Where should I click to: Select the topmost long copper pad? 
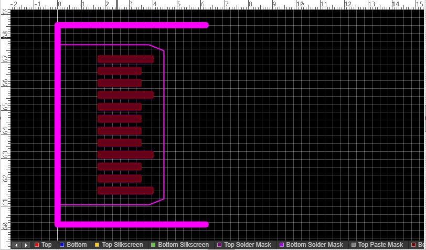coord(125,59)
